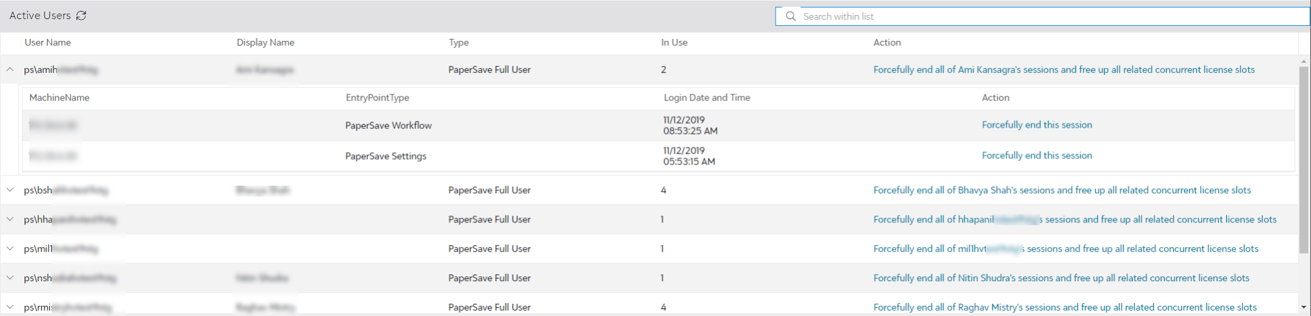
Task: End all of Ami Kansagra's sessions
Action: click(x=1063, y=70)
